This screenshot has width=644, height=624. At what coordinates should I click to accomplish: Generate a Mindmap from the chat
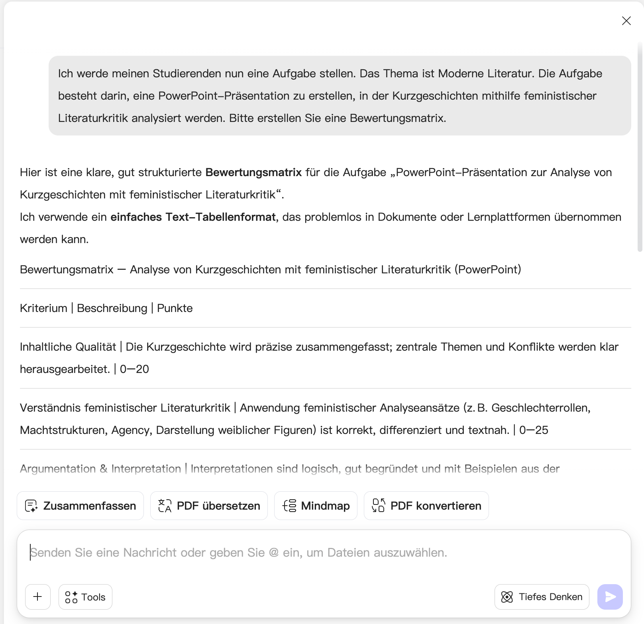(316, 506)
